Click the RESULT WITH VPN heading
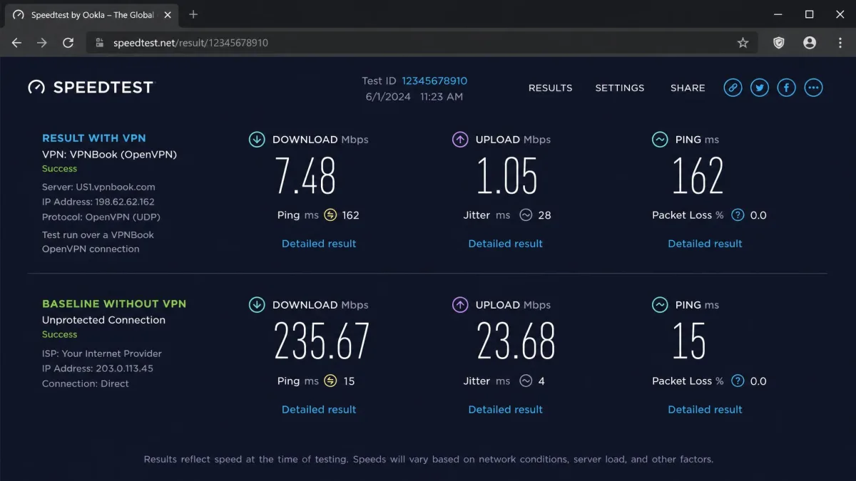This screenshot has height=481, width=856. pos(94,138)
